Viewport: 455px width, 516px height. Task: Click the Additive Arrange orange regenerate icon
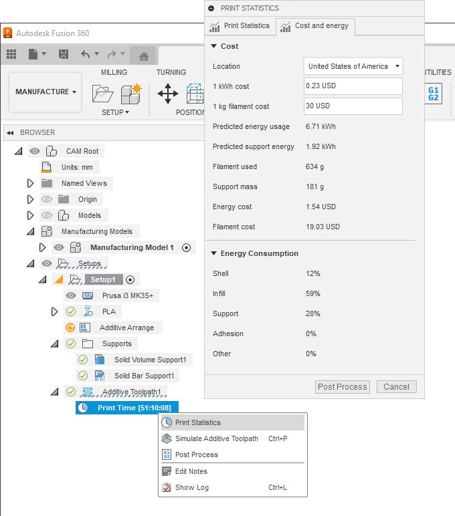coord(70,328)
